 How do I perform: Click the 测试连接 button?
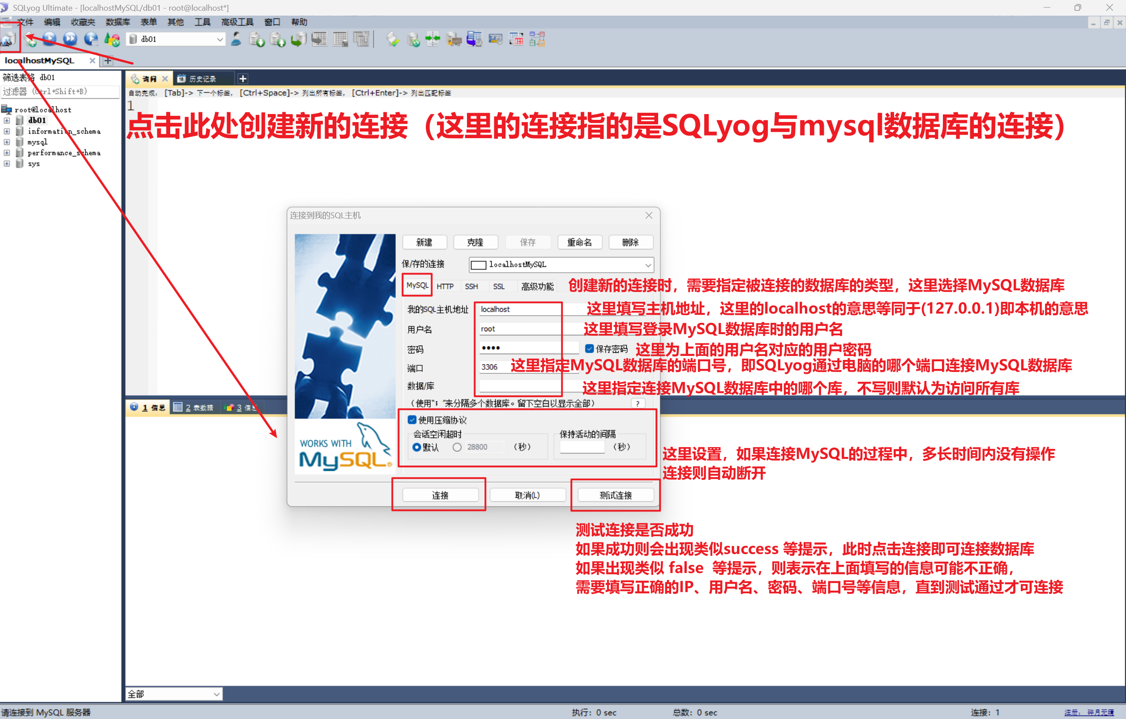616,495
